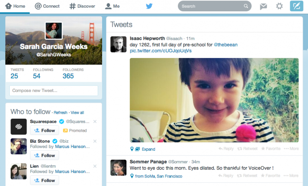Viewport: 308px width, 186px height.
Task: Click the Tweets heading
Action: (122, 25)
